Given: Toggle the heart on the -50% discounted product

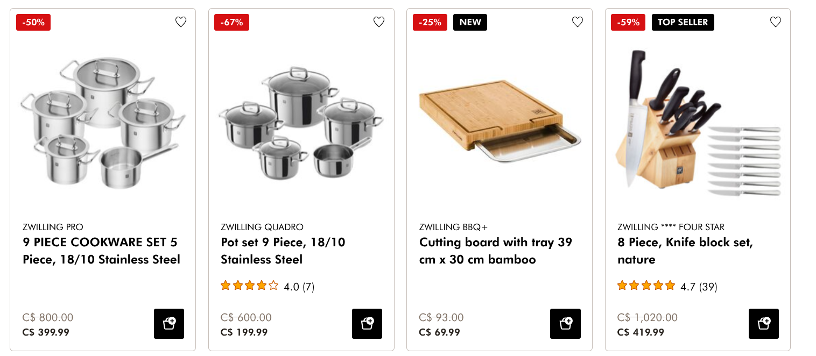Looking at the screenshot, I should [181, 22].
